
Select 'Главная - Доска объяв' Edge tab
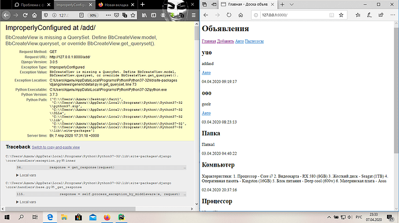pos(247,4)
